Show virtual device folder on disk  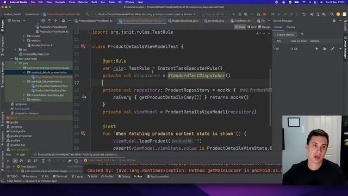[x=325, y=48]
